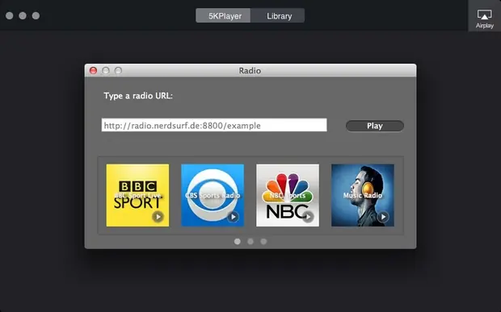Viewport: 501px width, 312px height.
Task: Start BBC Sport Live with its play icon
Action: pos(158,217)
